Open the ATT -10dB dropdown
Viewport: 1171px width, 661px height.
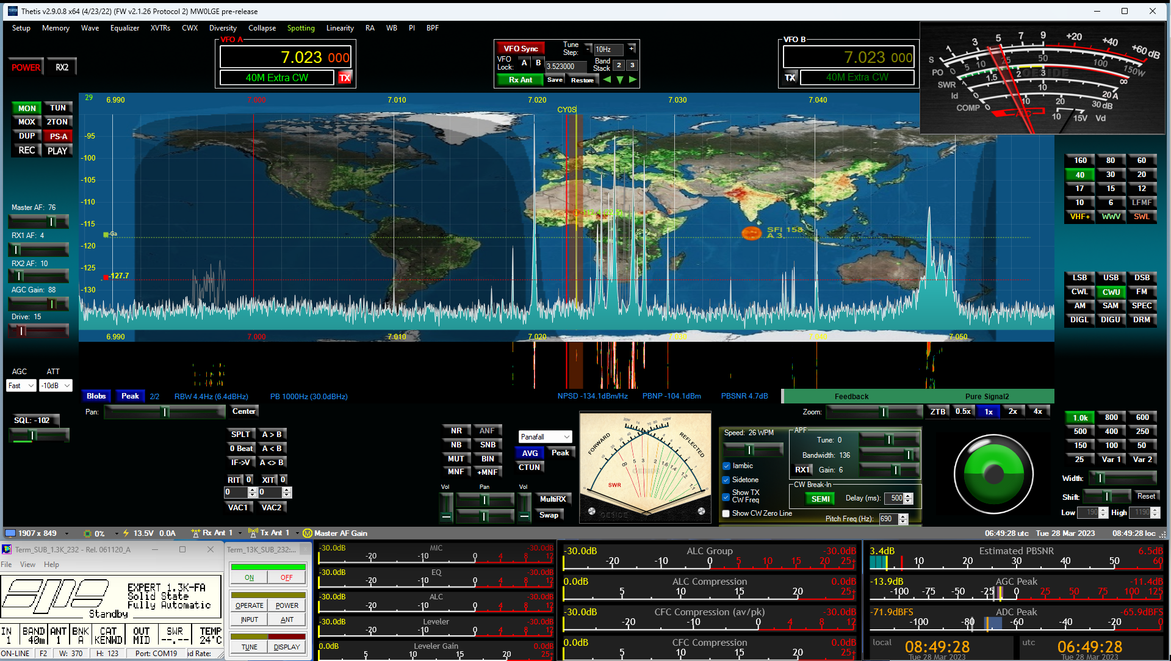pos(56,386)
